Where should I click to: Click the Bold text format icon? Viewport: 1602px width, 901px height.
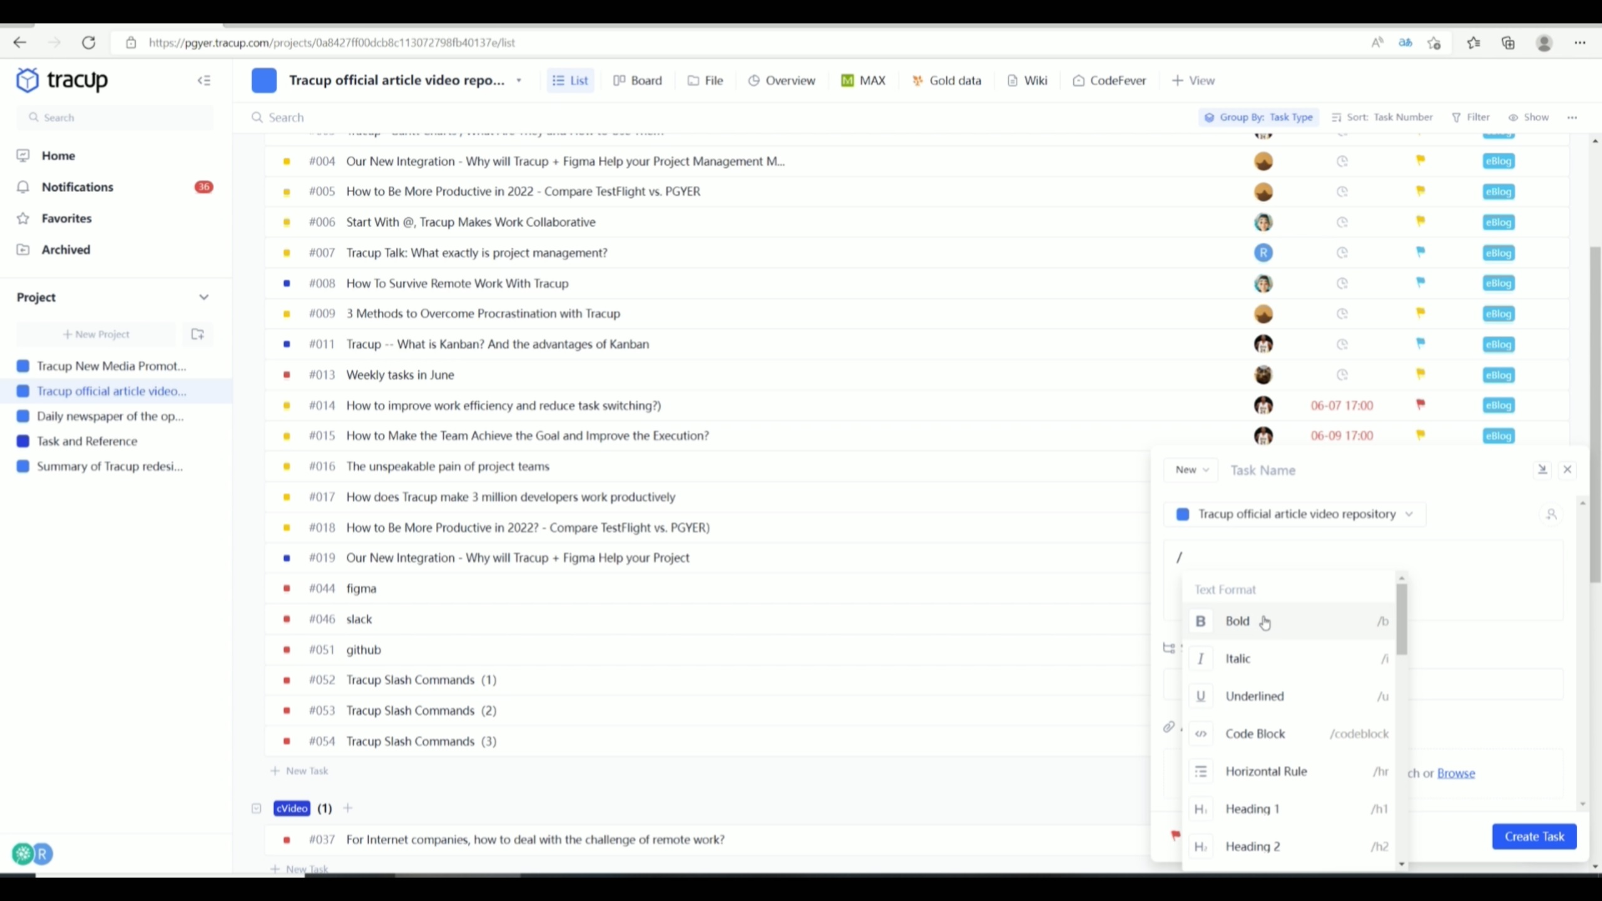pos(1200,621)
